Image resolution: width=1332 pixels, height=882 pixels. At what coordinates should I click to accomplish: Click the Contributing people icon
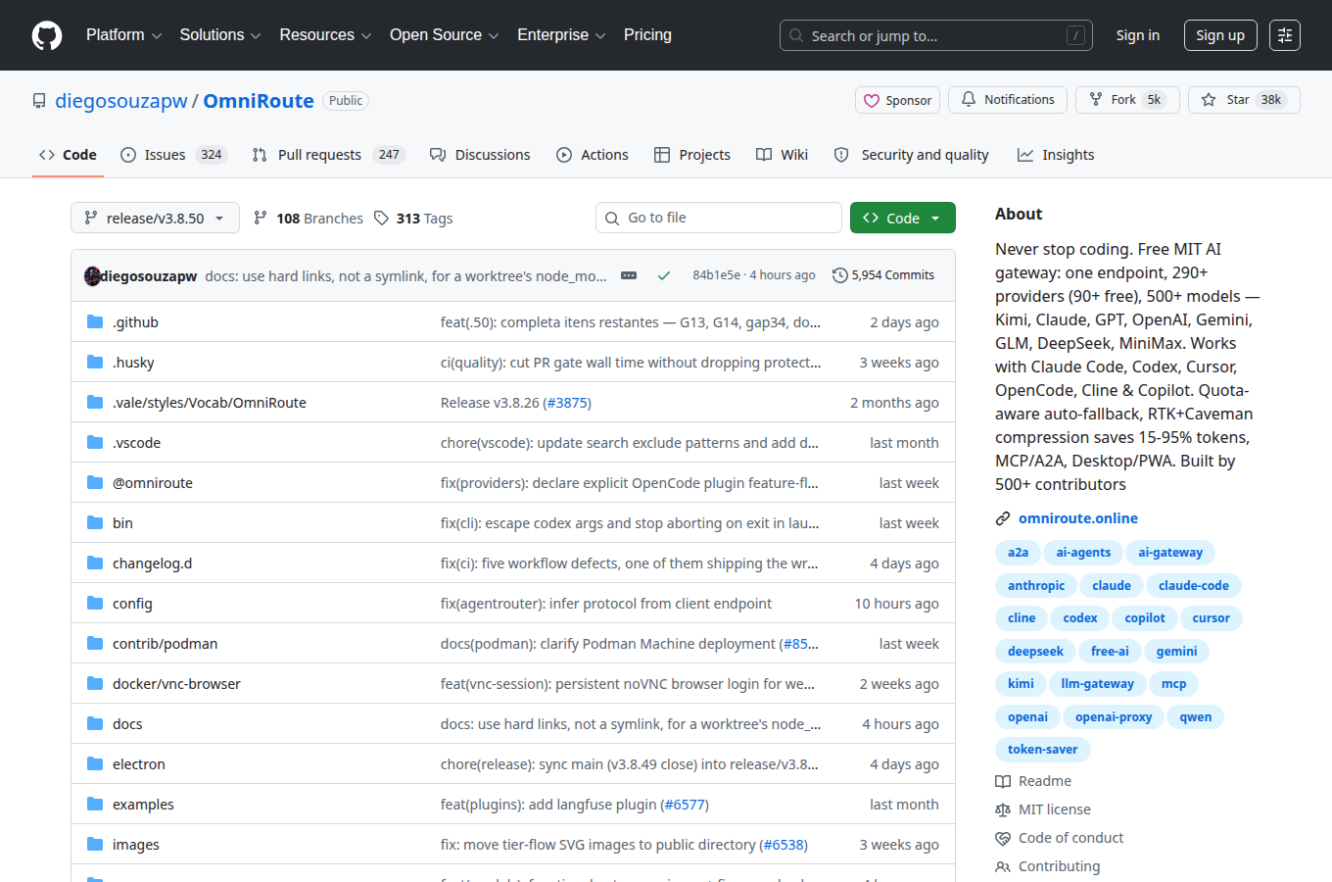[x=1003, y=866]
